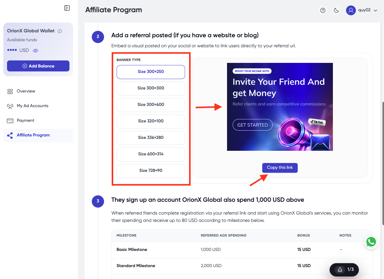Viewport: 384px width, 279px height.
Task: Click the Add Balance button
Action: point(38,66)
